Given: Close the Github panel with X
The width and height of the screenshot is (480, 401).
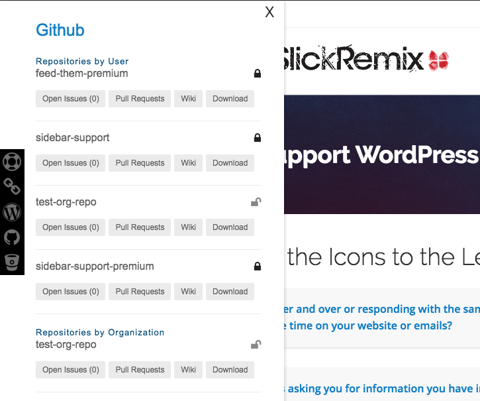Looking at the screenshot, I should click(269, 12).
